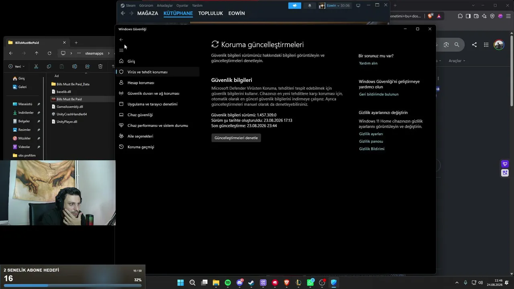Image resolution: width=514 pixels, height=289 pixels.
Task: Select Uygulama ve tarayıcı denetimi
Action: (x=157, y=104)
